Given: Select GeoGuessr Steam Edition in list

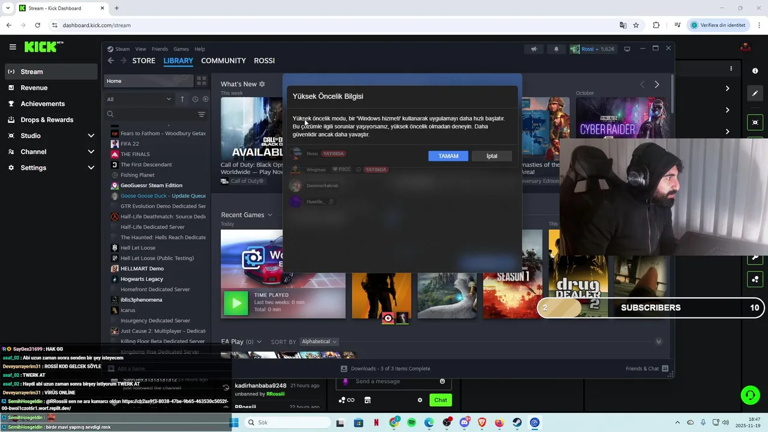Looking at the screenshot, I should pyautogui.click(x=151, y=185).
